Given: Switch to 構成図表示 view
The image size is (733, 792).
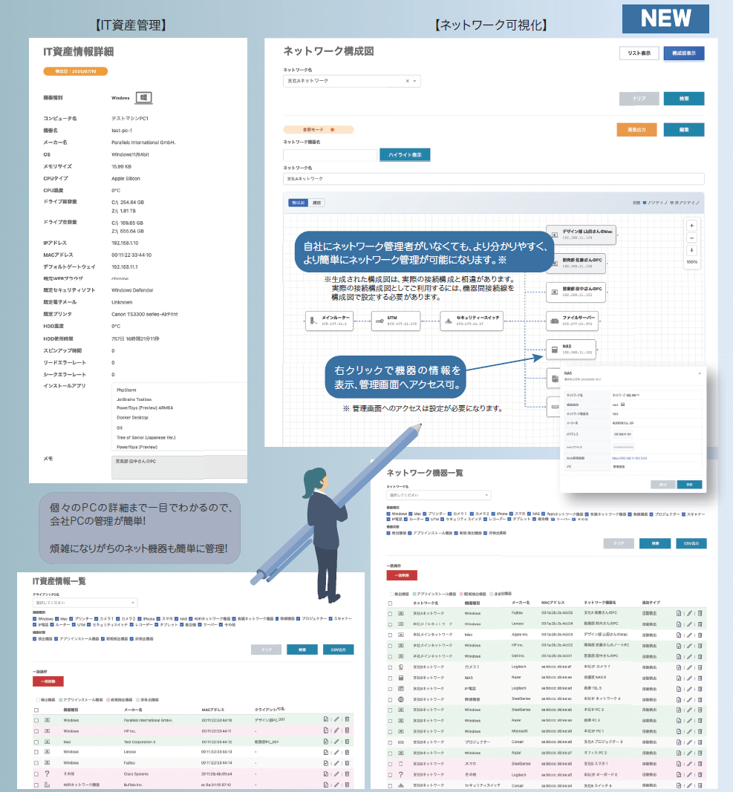Looking at the screenshot, I should click(x=684, y=53).
